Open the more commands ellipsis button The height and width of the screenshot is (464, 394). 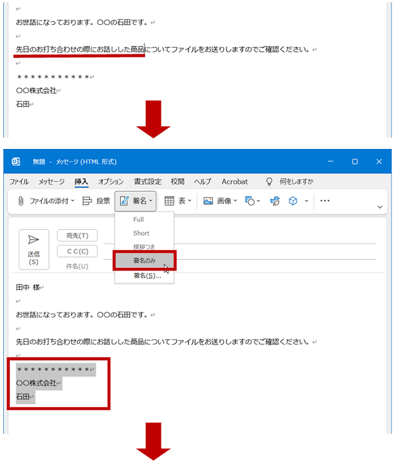pos(324,201)
